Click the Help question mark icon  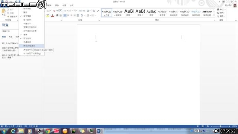tap(219, 1)
